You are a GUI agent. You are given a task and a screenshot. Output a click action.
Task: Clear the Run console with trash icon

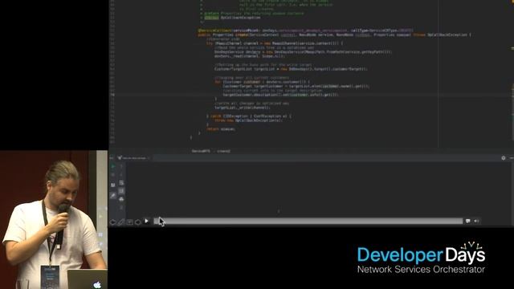coord(121,207)
